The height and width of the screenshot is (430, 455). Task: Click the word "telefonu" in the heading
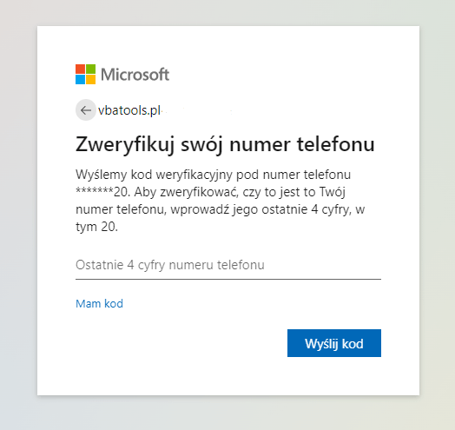tap(336, 144)
